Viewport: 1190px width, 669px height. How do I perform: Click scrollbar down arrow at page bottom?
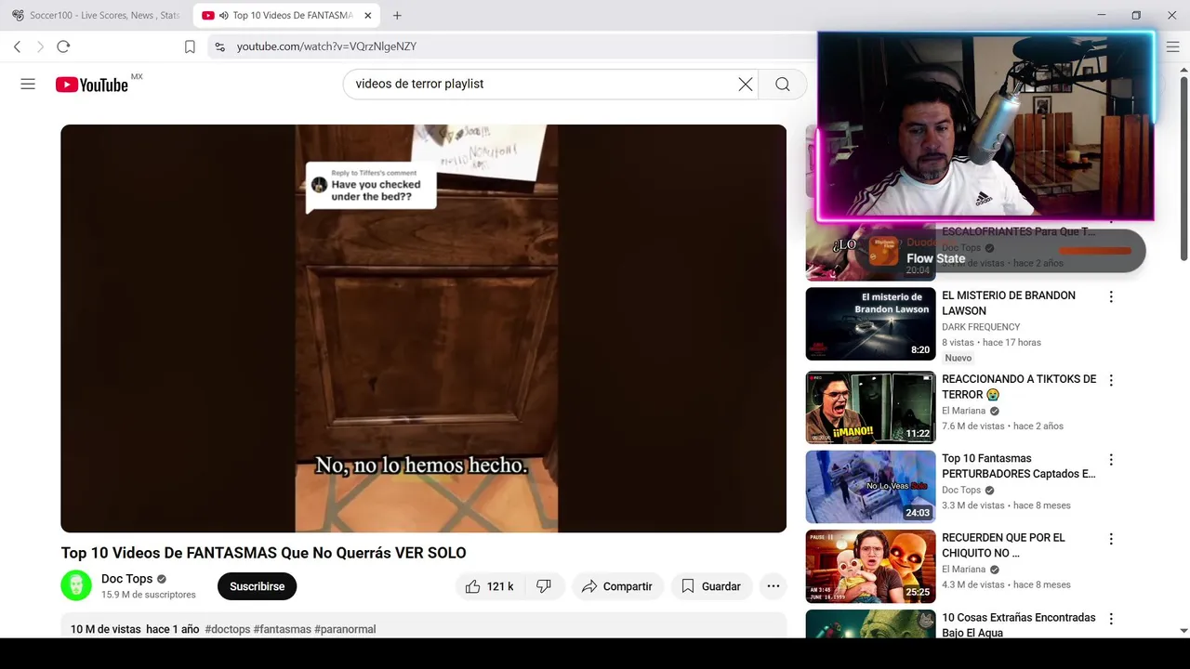point(1183,631)
